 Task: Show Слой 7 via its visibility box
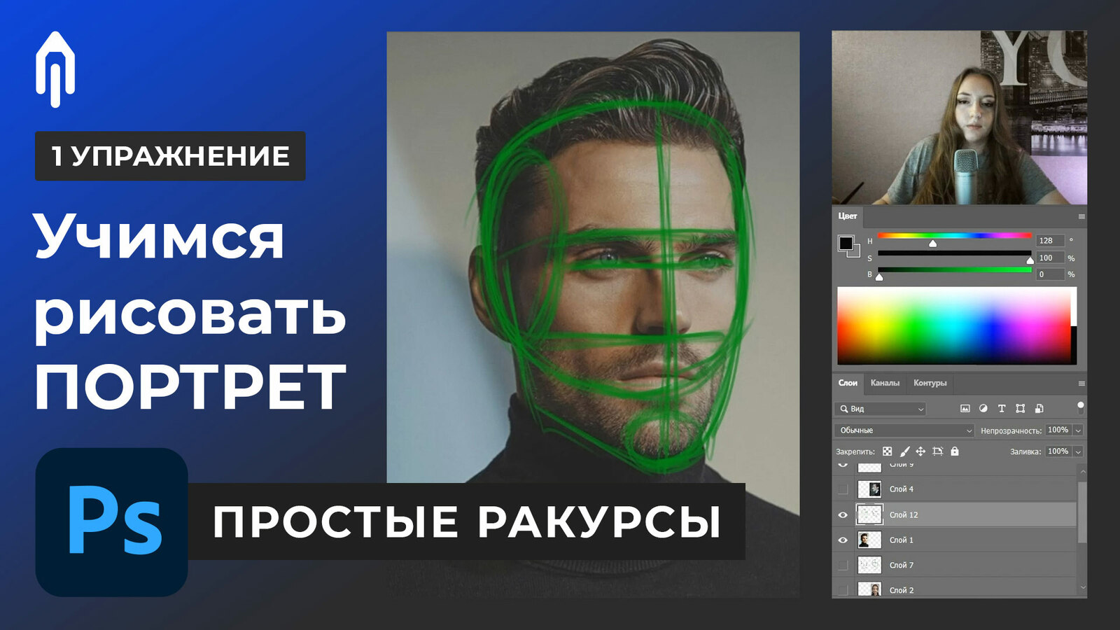tap(843, 565)
